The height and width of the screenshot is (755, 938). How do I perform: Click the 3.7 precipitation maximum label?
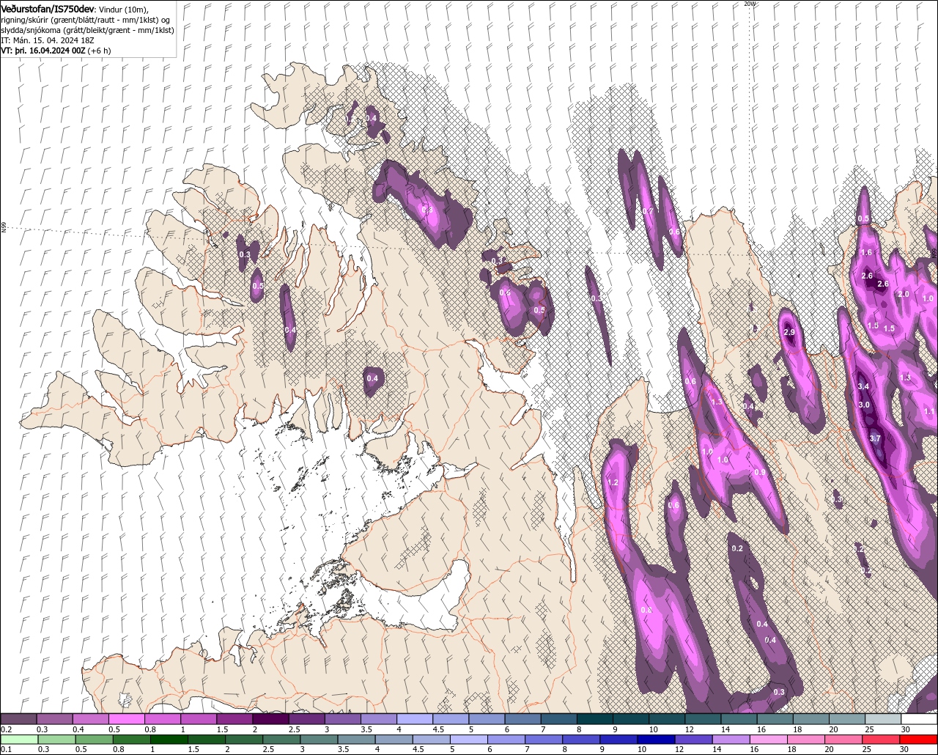pyautogui.click(x=874, y=438)
